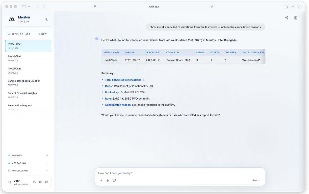Open the selected Protel Chat entry
This screenshot has width=309, height=194.
tap(28, 46)
